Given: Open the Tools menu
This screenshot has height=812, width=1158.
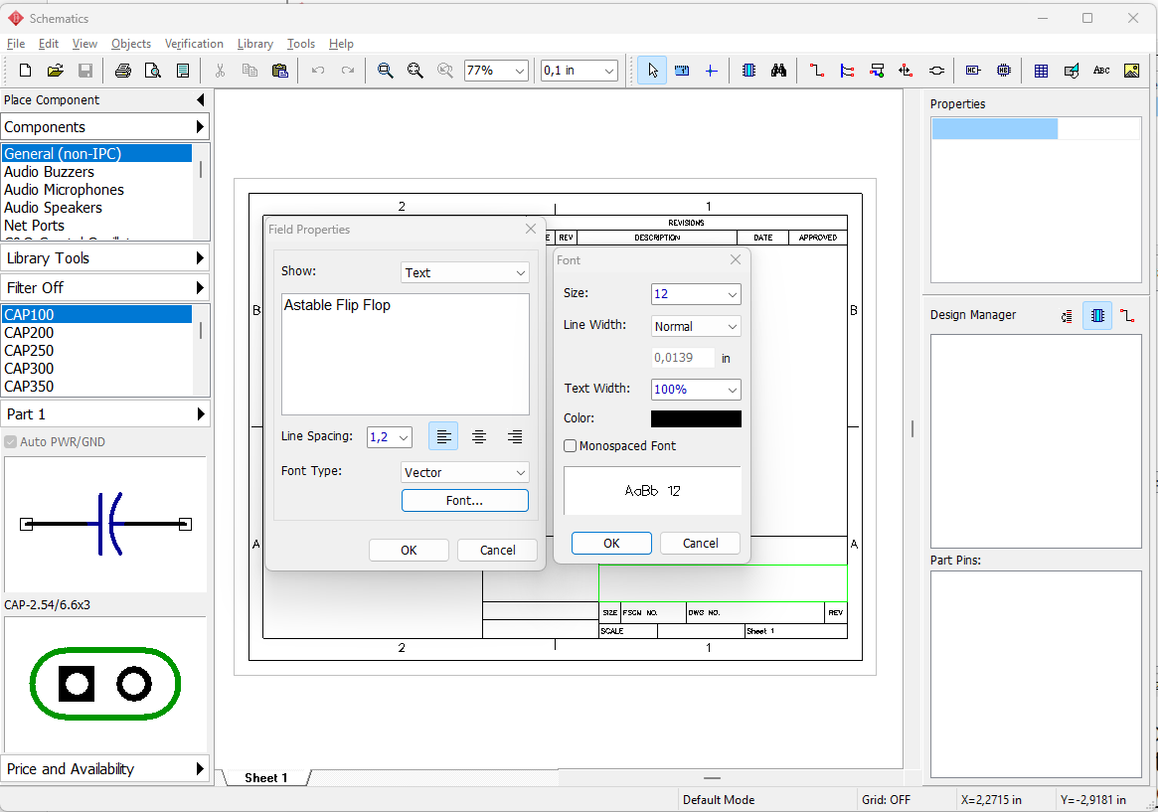Looking at the screenshot, I should click(x=300, y=44).
